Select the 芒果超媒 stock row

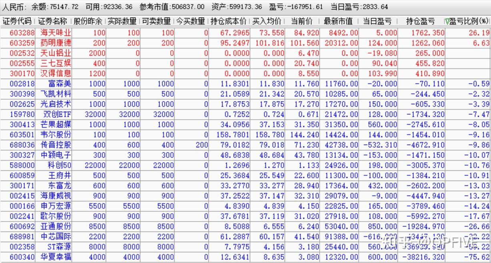(245, 125)
